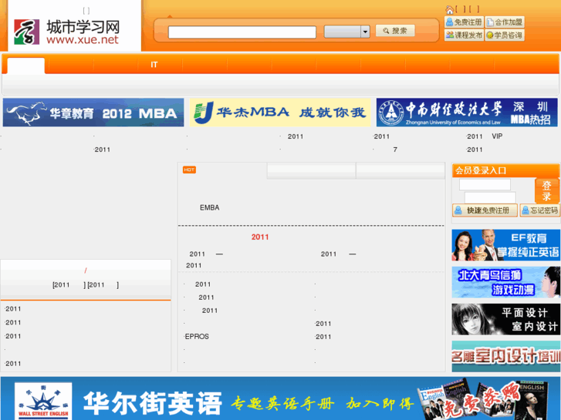
Task: Click the EMBA link
Action: click(210, 207)
